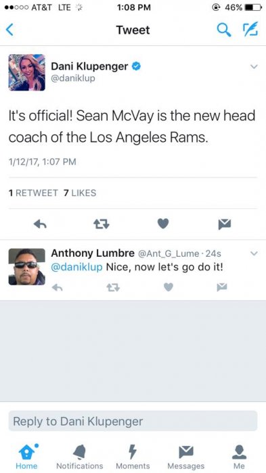Tap the Reply to Dani Klupenger field

(133, 421)
